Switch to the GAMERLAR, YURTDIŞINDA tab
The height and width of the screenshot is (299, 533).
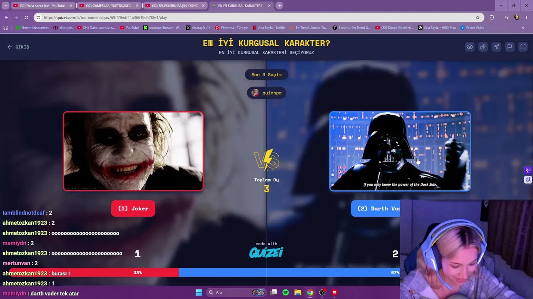[109, 6]
